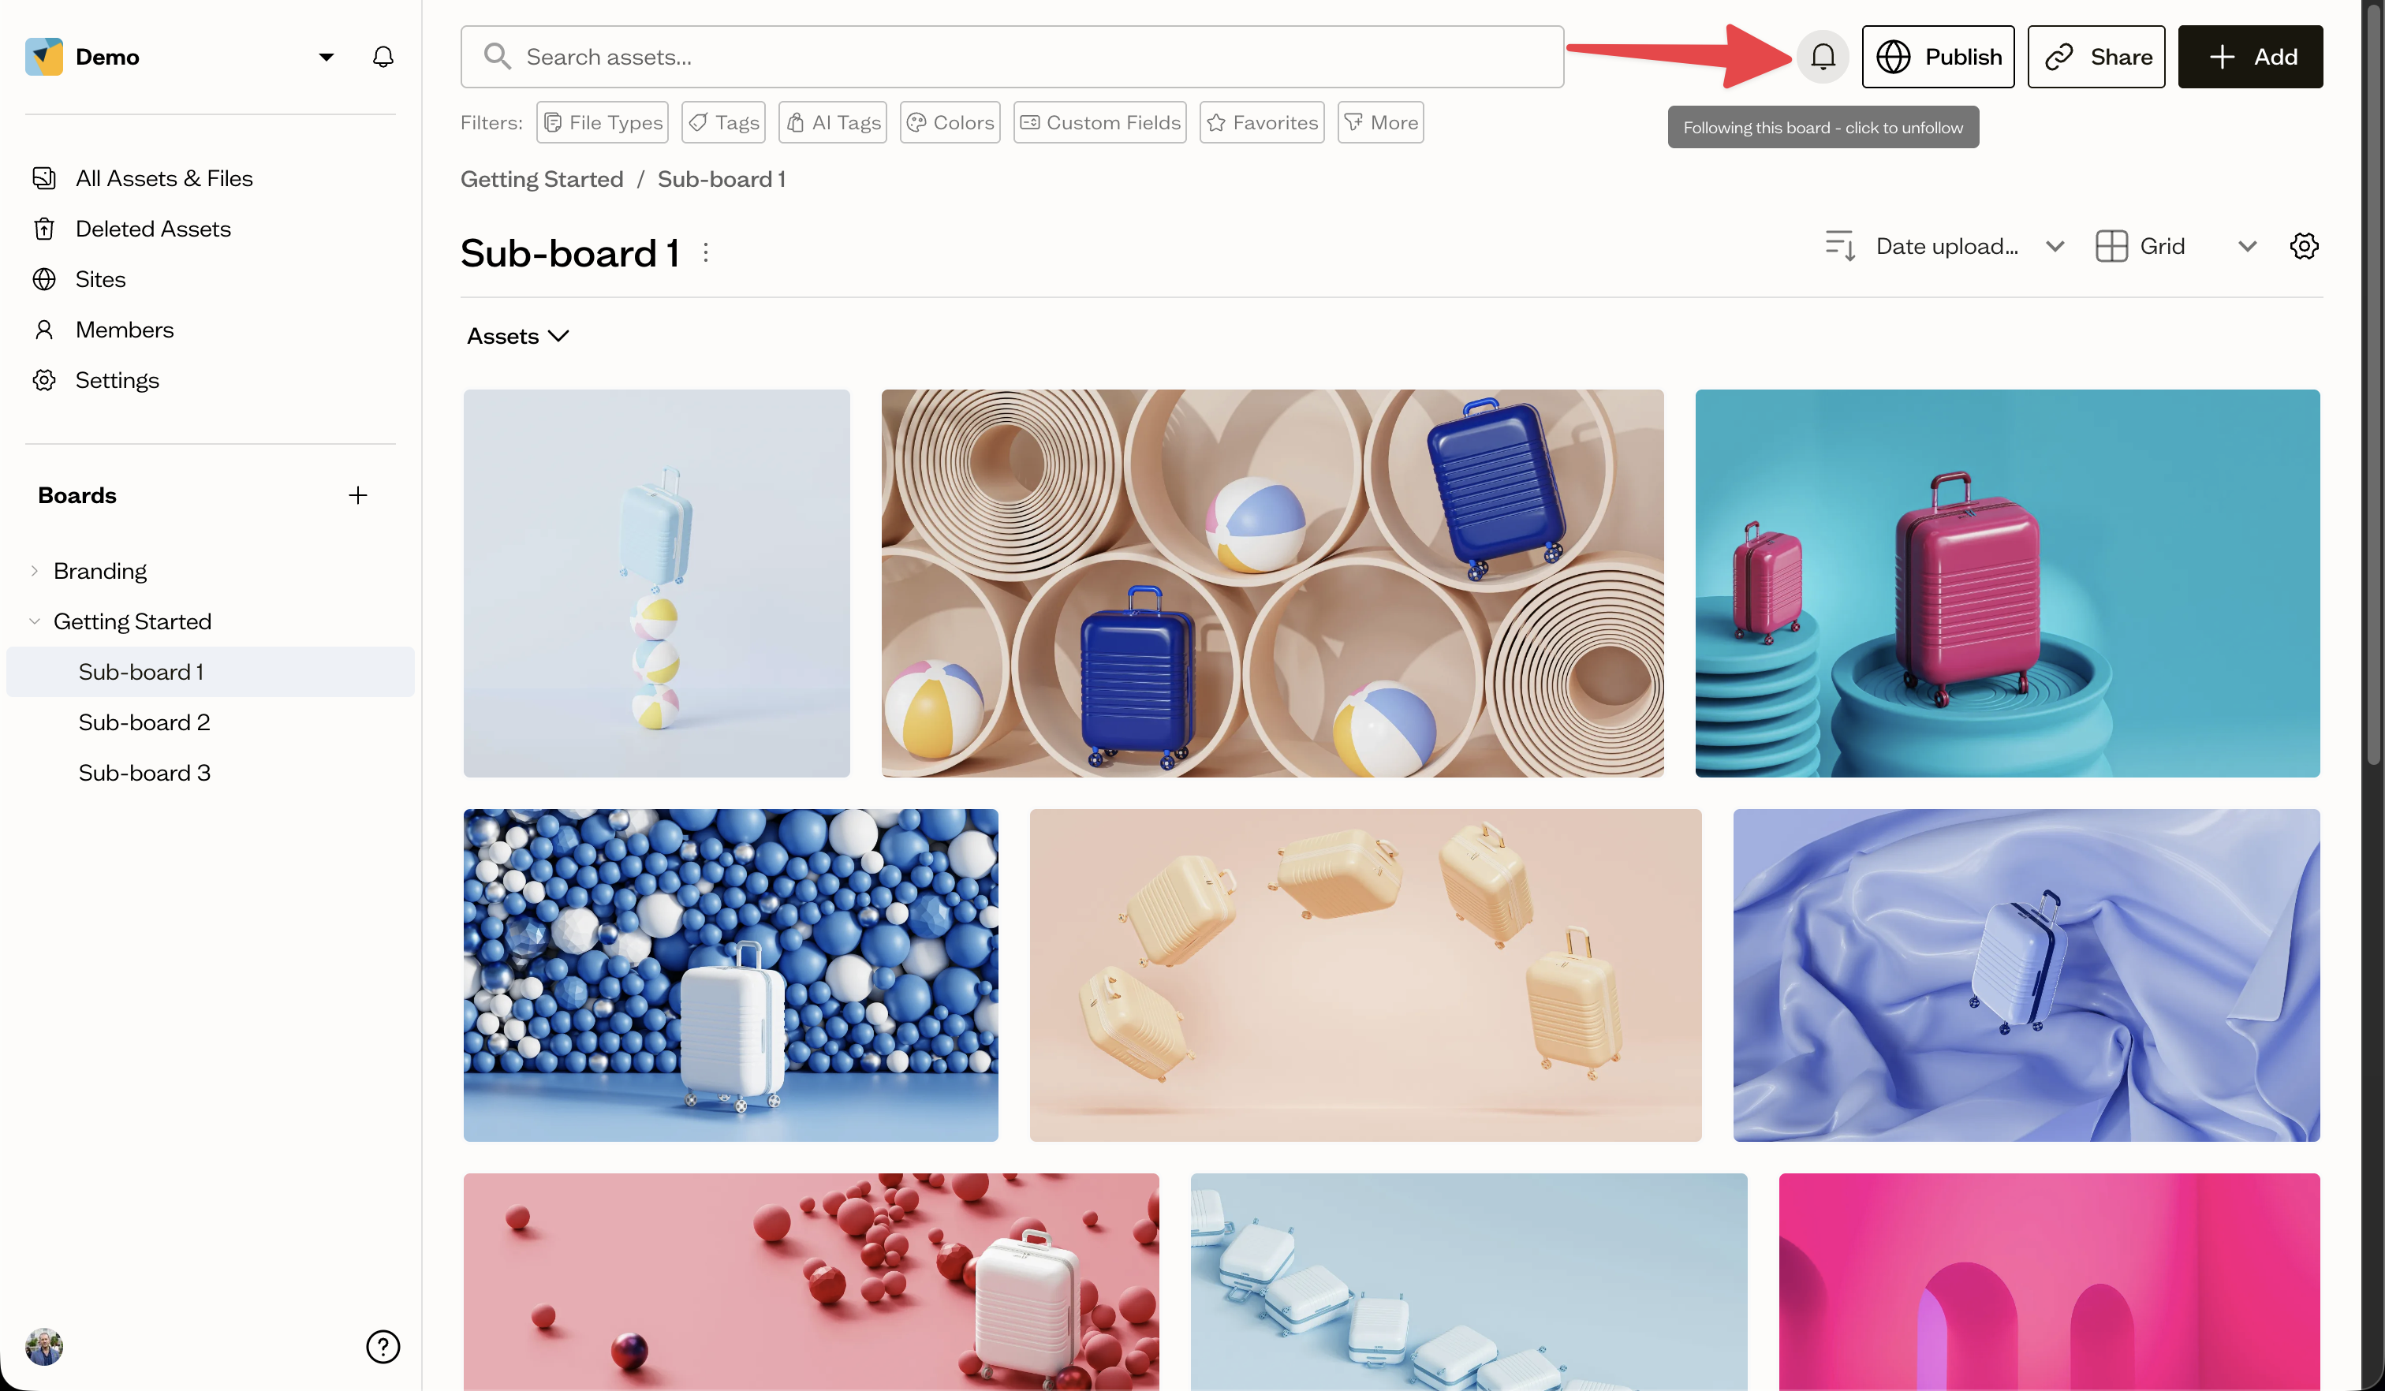This screenshot has width=2385, height=1391.
Task: Add a new board with plus icon
Action: click(x=358, y=495)
